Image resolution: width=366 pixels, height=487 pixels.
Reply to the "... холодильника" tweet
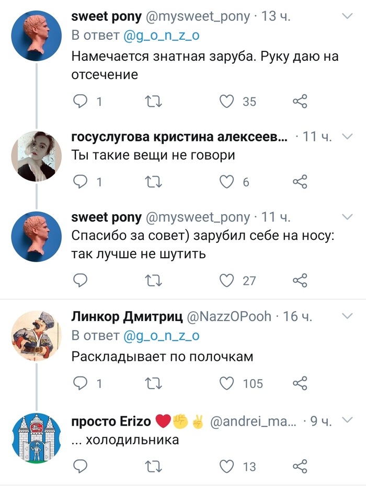(x=80, y=466)
